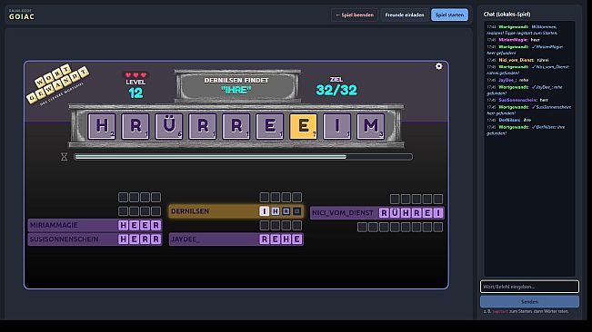Click the hourglass timer icon

[65, 157]
